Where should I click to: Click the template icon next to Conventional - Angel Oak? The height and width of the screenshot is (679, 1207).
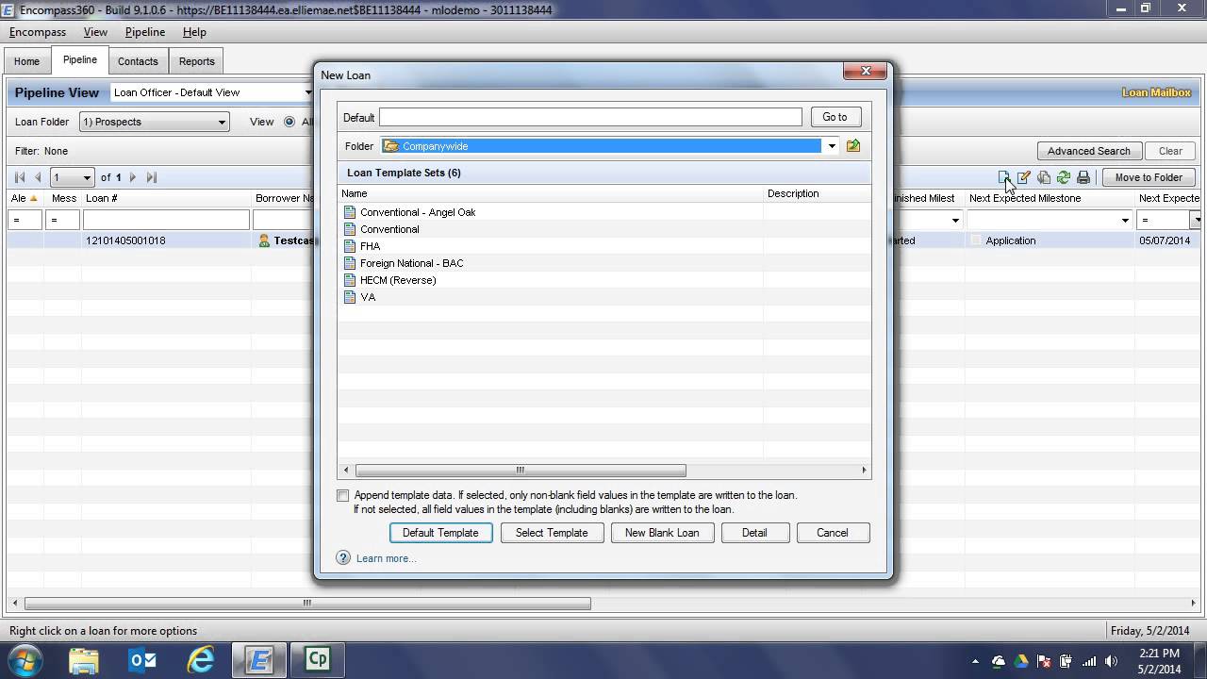(x=350, y=212)
